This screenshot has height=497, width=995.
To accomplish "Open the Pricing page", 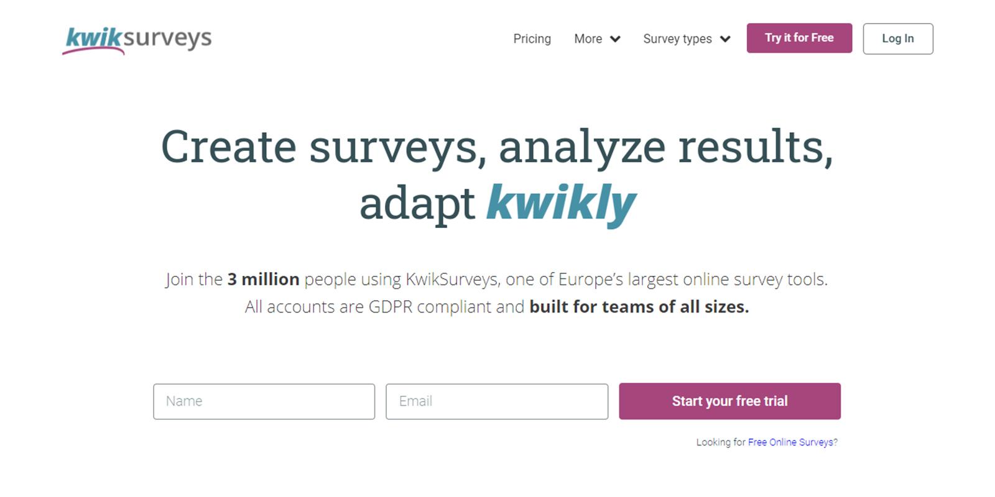I will [532, 39].
